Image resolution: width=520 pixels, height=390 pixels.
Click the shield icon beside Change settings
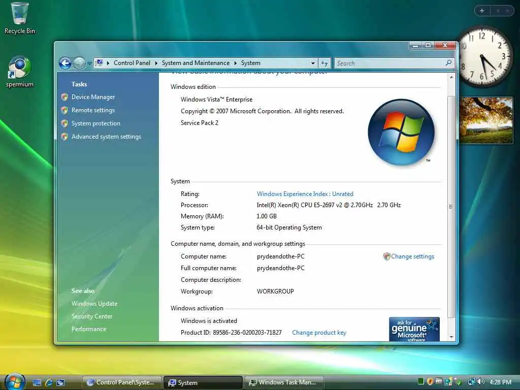pos(386,256)
